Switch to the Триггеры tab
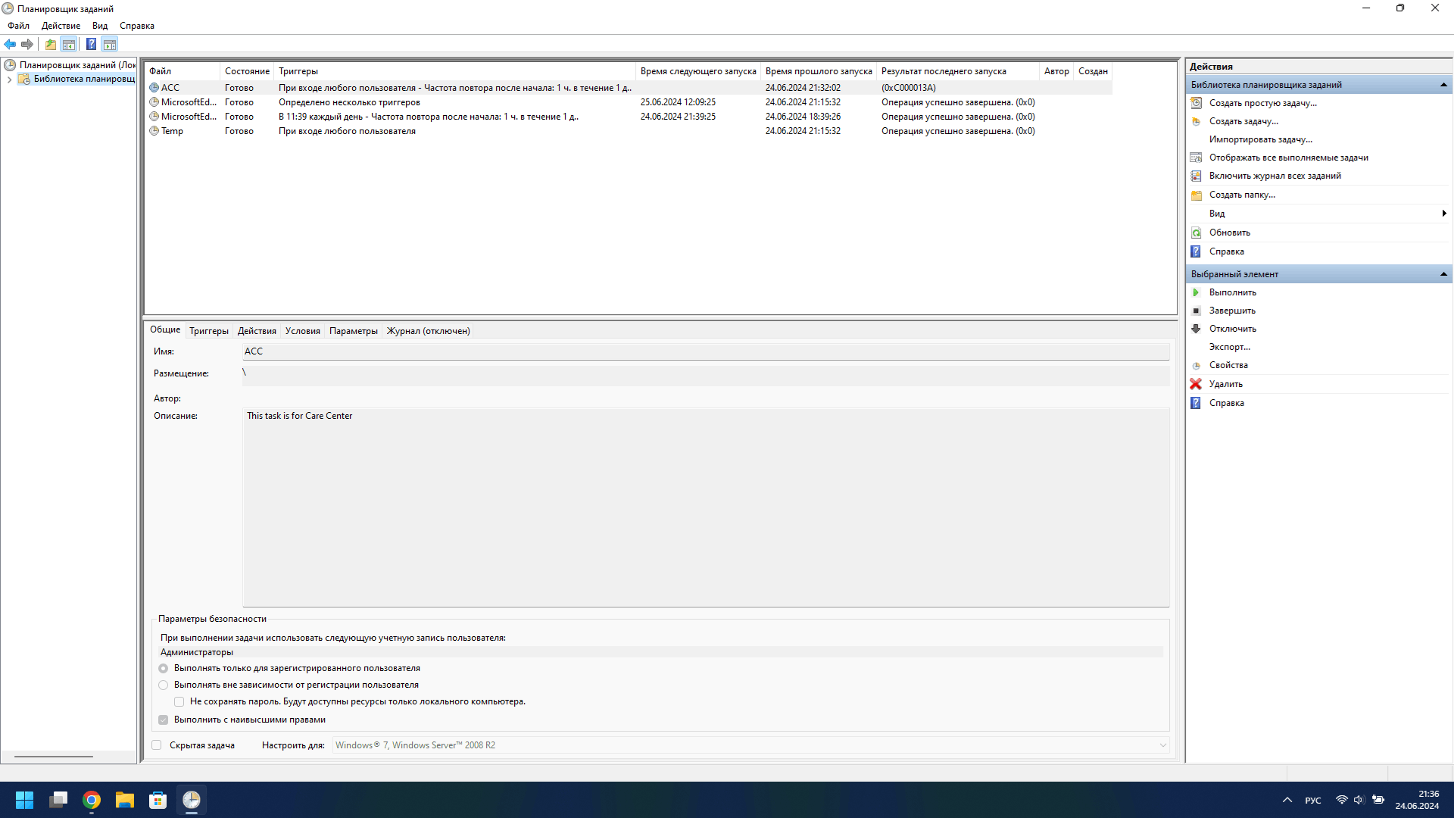 [208, 331]
